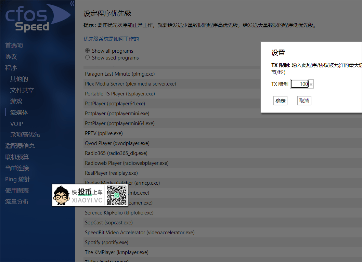The height and width of the screenshot is (262, 362).
Task: Select The KMPlayer (kmplayer.exe) row
Action: (x=222, y=252)
